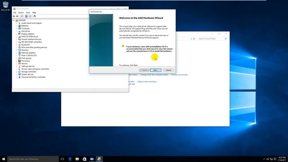Open the Choose a power plan link

180,75
